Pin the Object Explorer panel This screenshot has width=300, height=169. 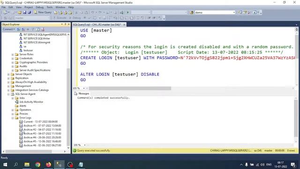(65, 24)
